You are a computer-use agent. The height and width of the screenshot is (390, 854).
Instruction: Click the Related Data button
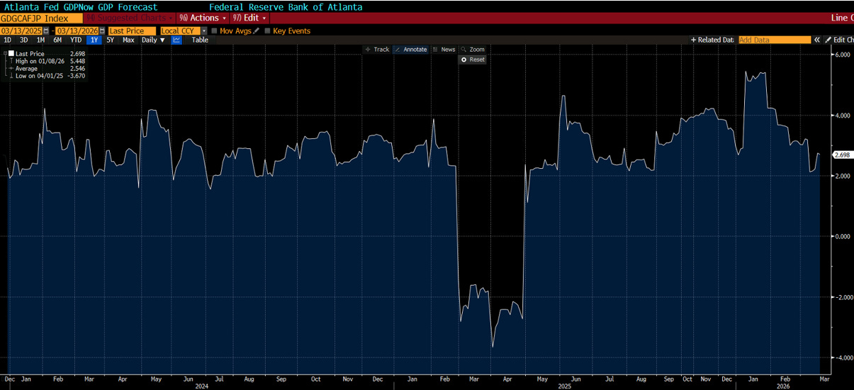[x=712, y=40]
